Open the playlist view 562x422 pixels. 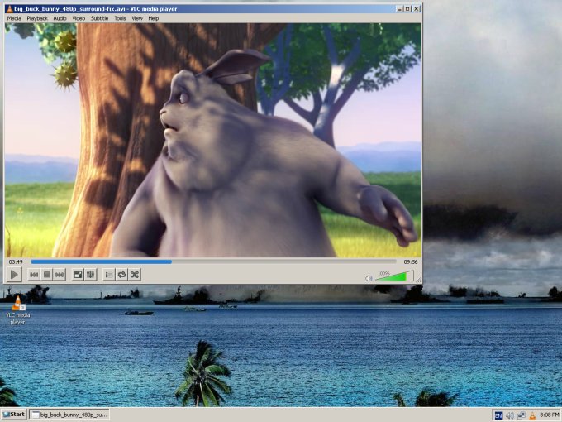coord(108,275)
